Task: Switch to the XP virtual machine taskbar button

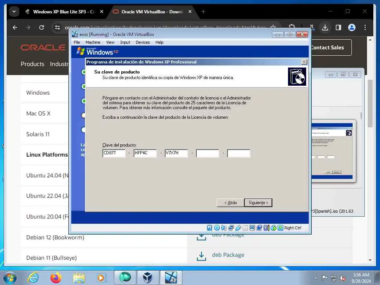Action: (171, 278)
